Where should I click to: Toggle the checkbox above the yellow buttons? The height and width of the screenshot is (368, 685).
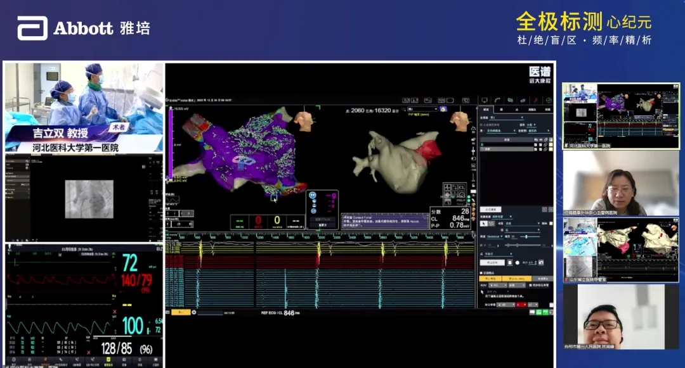(481, 274)
